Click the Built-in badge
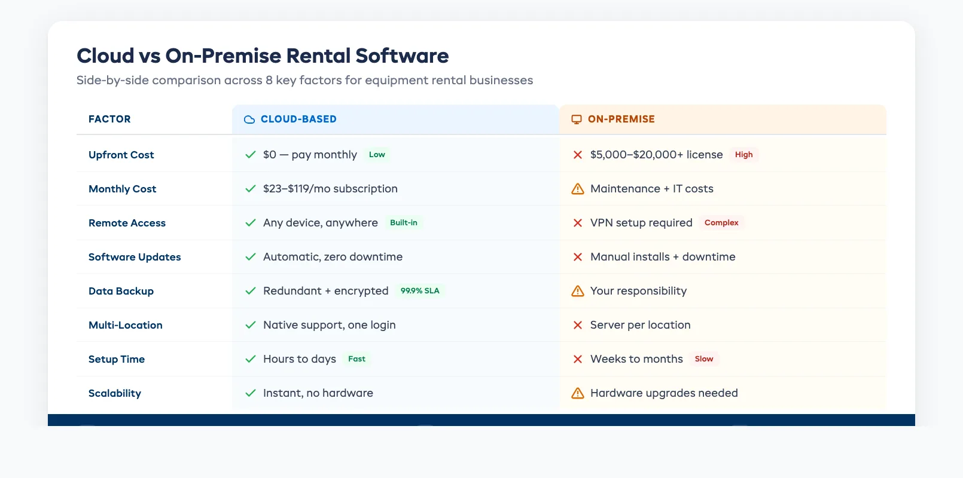Screen dimensions: 963x478 point(404,223)
